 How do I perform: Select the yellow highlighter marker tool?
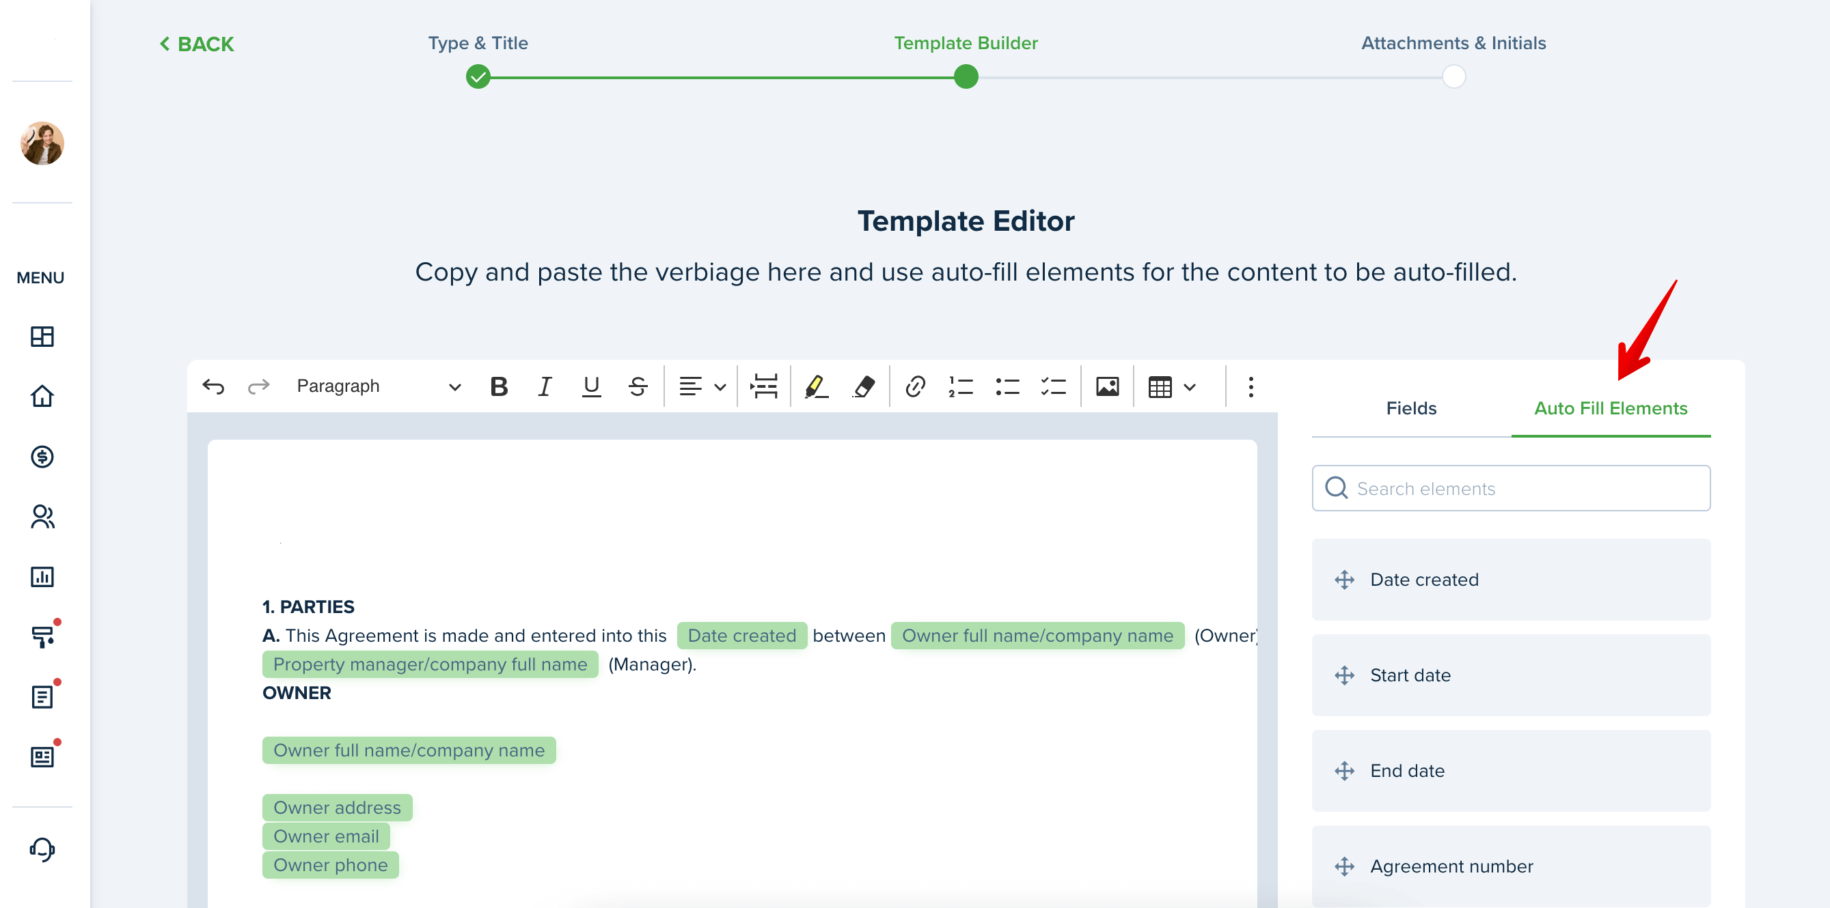(816, 386)
